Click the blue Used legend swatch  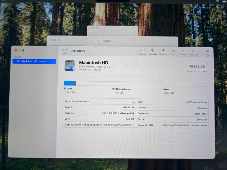tap(65, 88)
